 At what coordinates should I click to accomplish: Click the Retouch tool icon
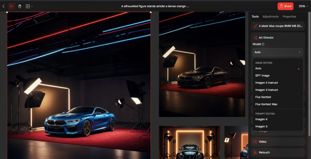(255, 152)
